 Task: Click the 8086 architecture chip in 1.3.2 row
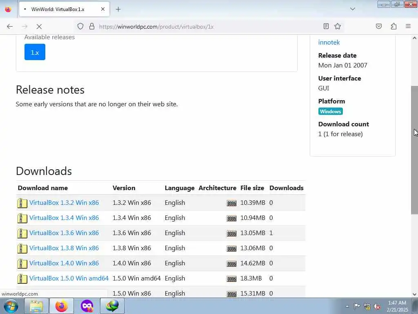click(231, 204)
